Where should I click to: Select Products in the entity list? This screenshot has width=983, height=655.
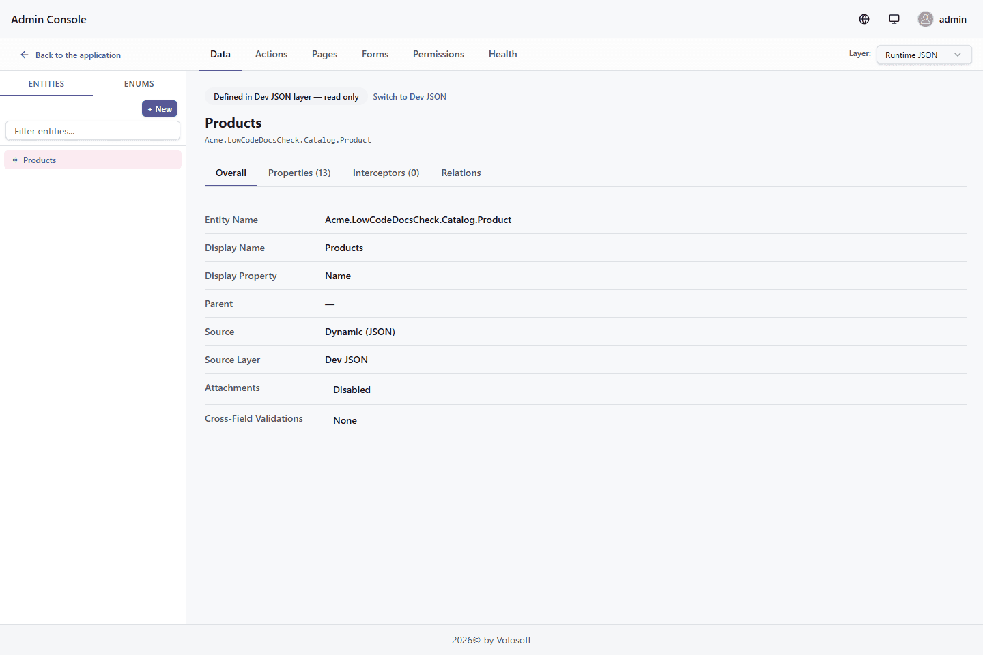point(93,160)
